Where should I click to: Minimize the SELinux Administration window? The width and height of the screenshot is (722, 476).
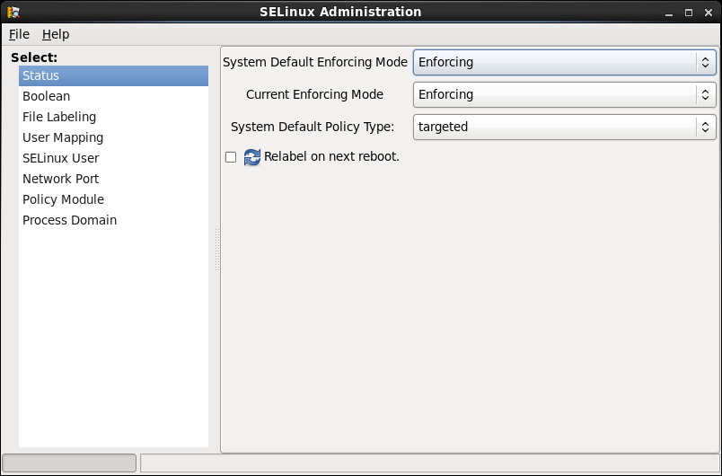pos(669,13)
